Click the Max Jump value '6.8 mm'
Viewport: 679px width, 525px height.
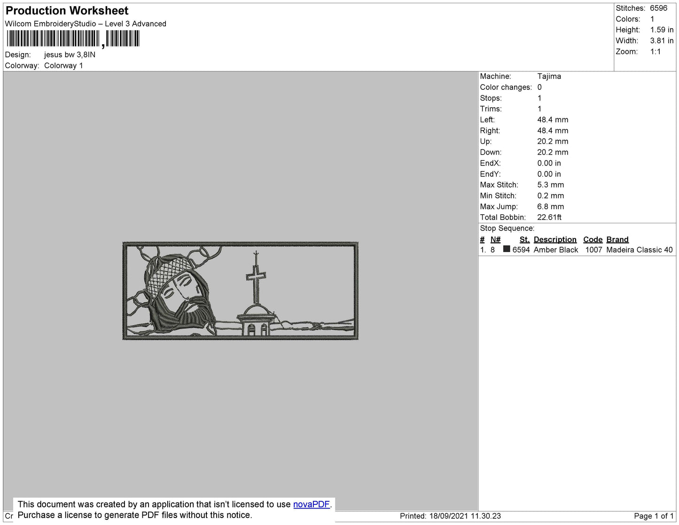pos(551,206)
